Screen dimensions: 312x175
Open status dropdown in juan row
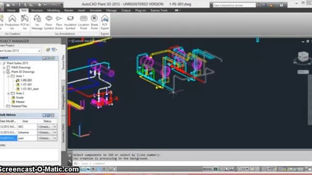click(x=55, y=138)
